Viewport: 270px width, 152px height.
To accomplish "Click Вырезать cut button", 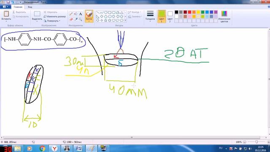I will tap(19, 12).
